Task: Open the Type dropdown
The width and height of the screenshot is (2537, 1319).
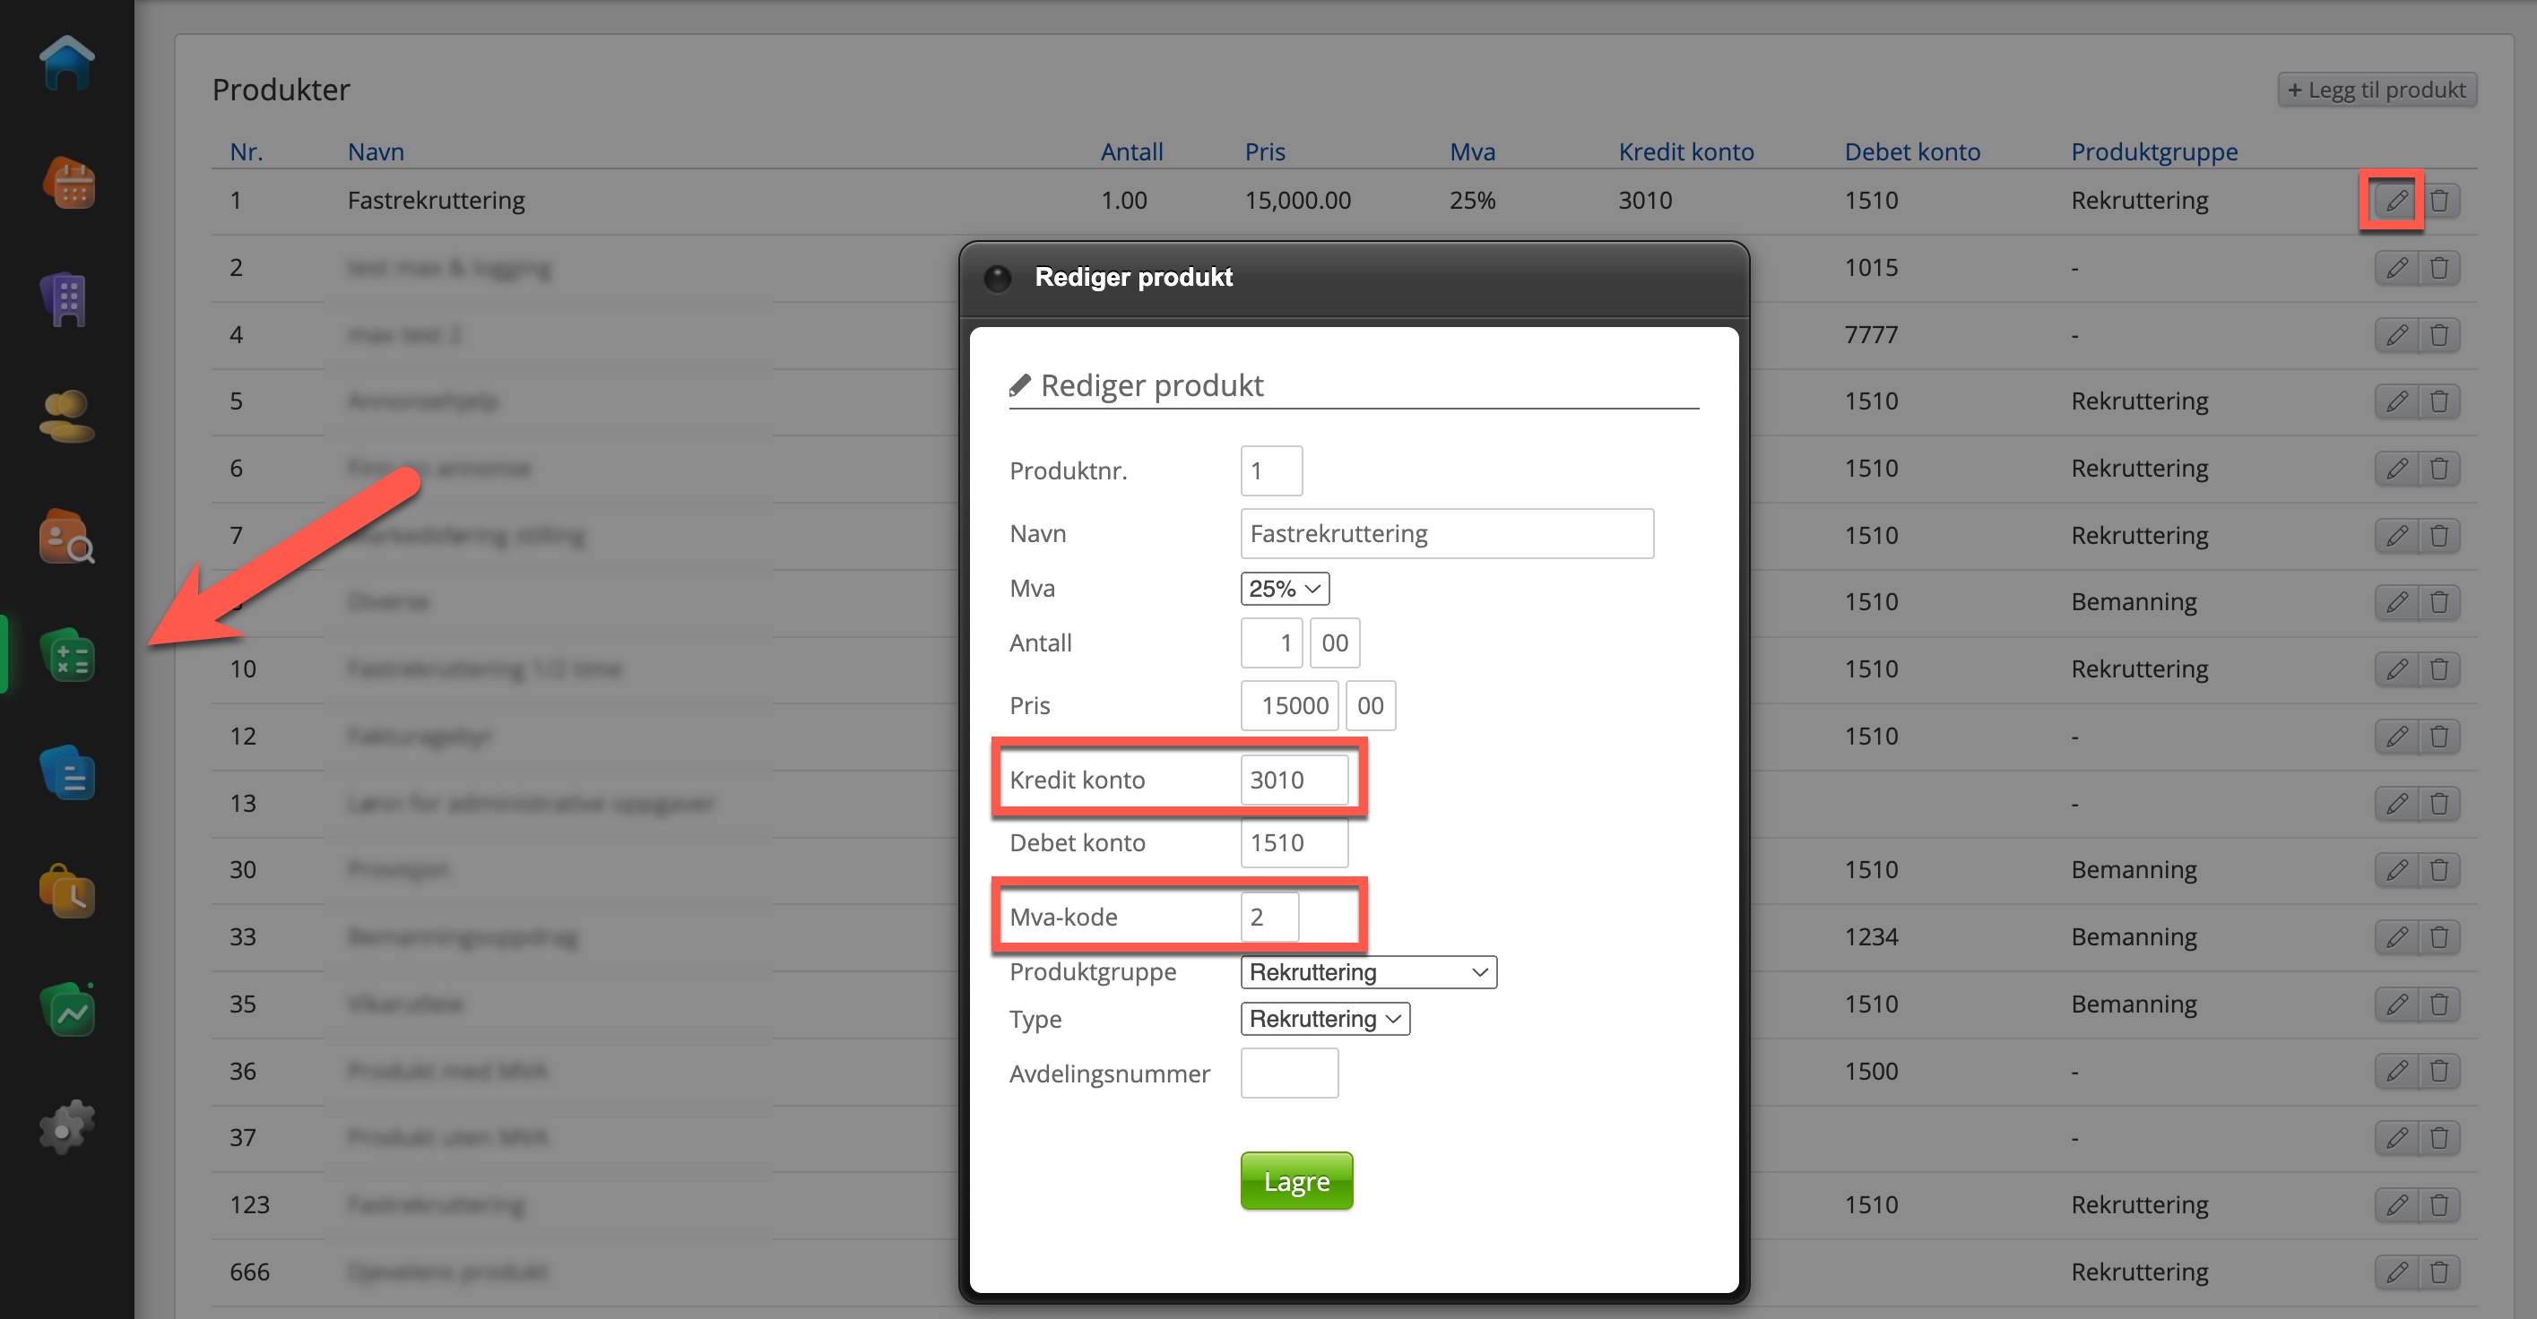Action: click(x=1325, y=1019)
